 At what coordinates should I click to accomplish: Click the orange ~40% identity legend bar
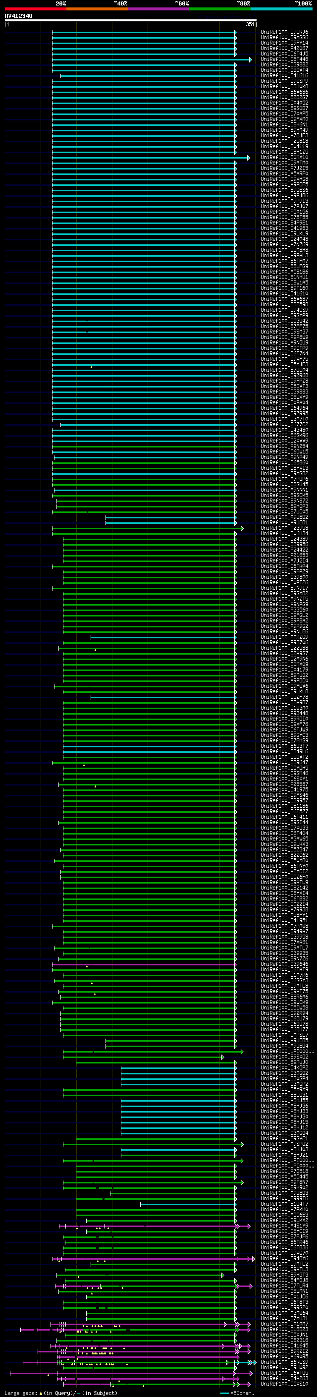pyautogui.click(x=97, y=9)
